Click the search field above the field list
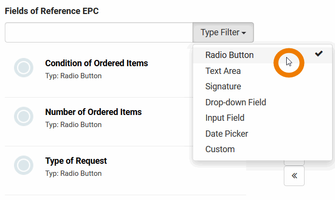 pos(99,32)
